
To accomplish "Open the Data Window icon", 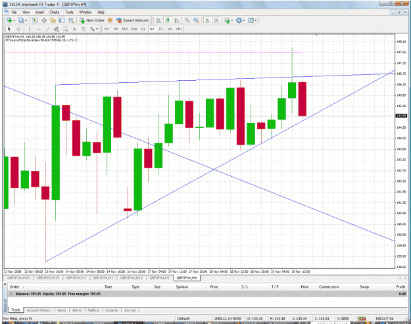I will [44, 20].
